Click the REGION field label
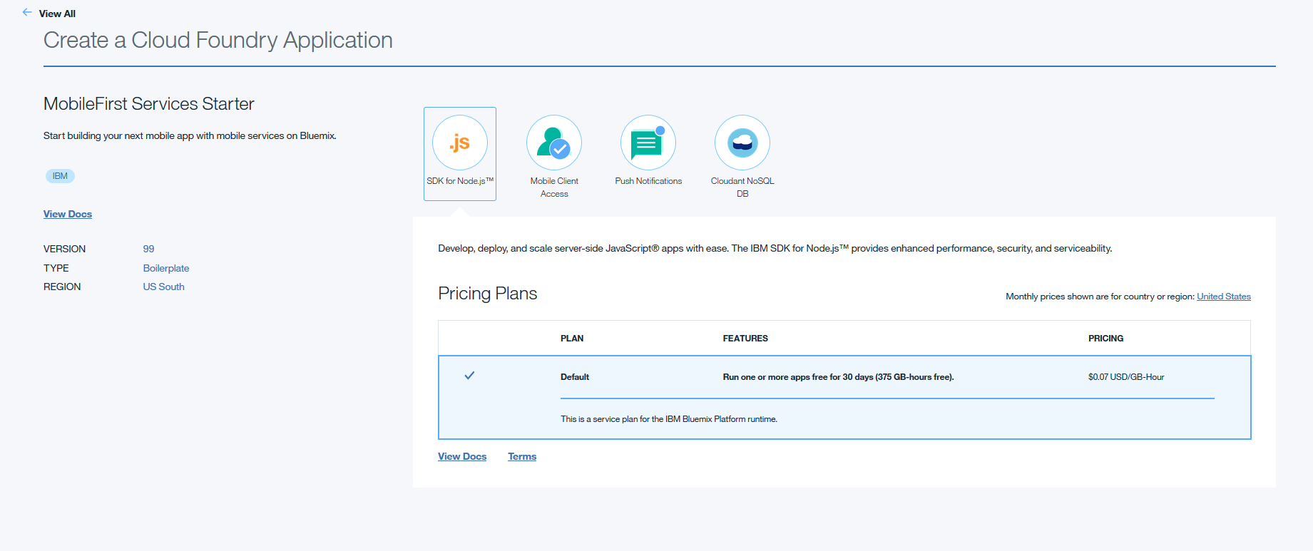Image resolution: width=1313 pixels, height=551 pixels. coord(62,287)
